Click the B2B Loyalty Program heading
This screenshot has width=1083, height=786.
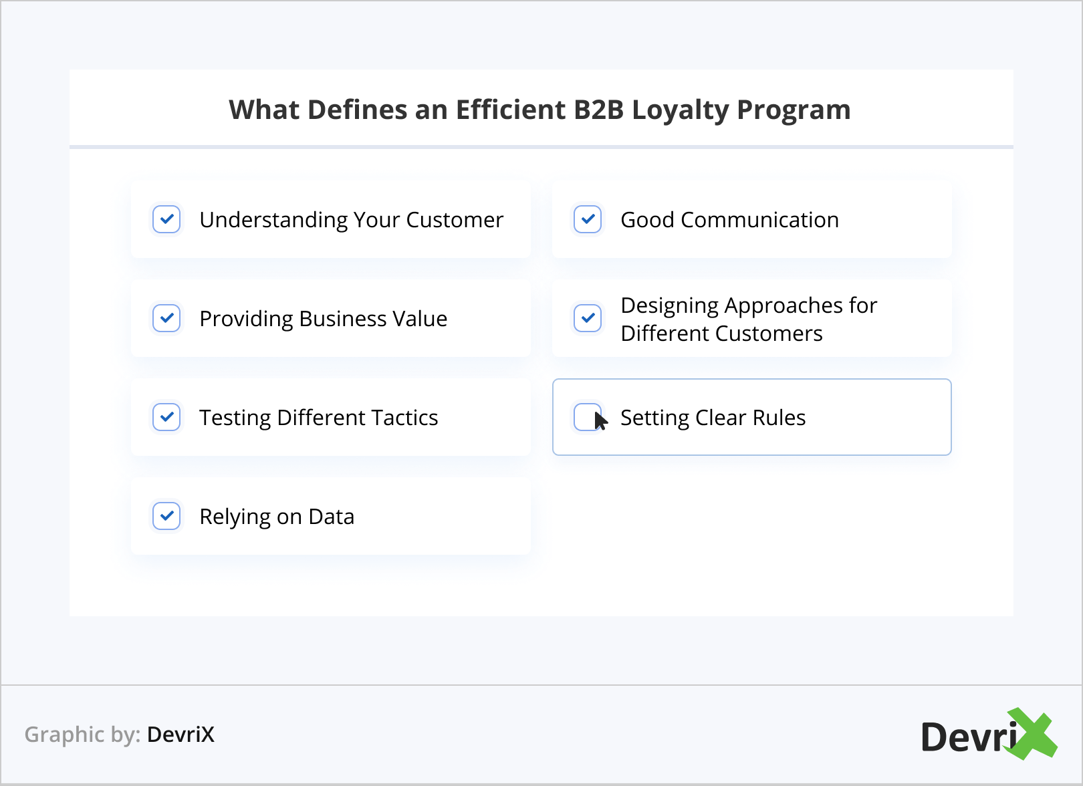539,110
